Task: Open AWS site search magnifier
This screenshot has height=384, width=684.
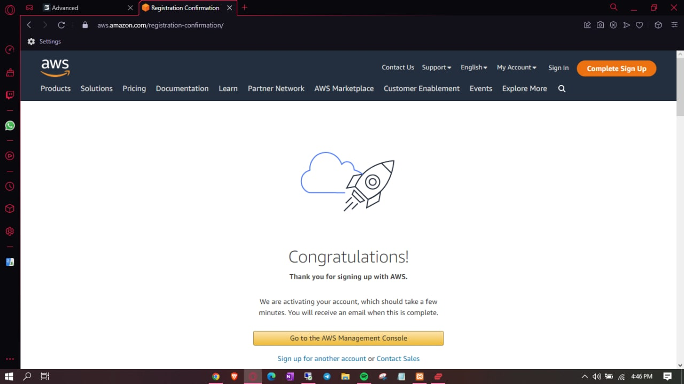Action: tap(562, 89)
